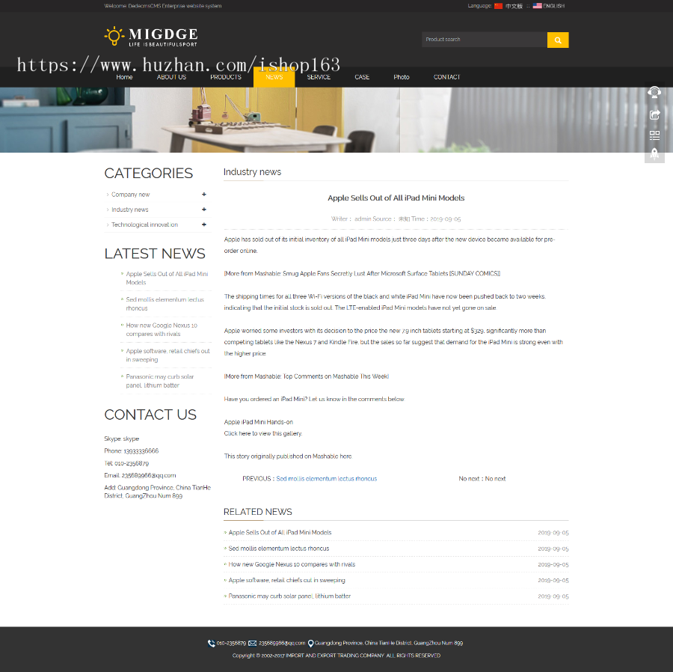This screenshot has width=673, height=672.
Task: Click the banner furniture image
Action: tap(336, 120)
